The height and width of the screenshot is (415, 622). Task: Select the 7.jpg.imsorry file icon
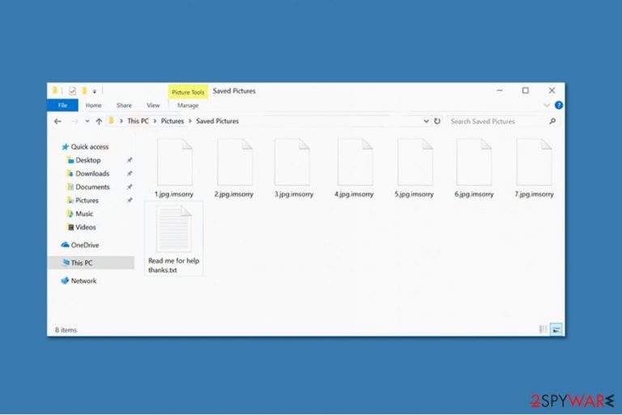534,162
